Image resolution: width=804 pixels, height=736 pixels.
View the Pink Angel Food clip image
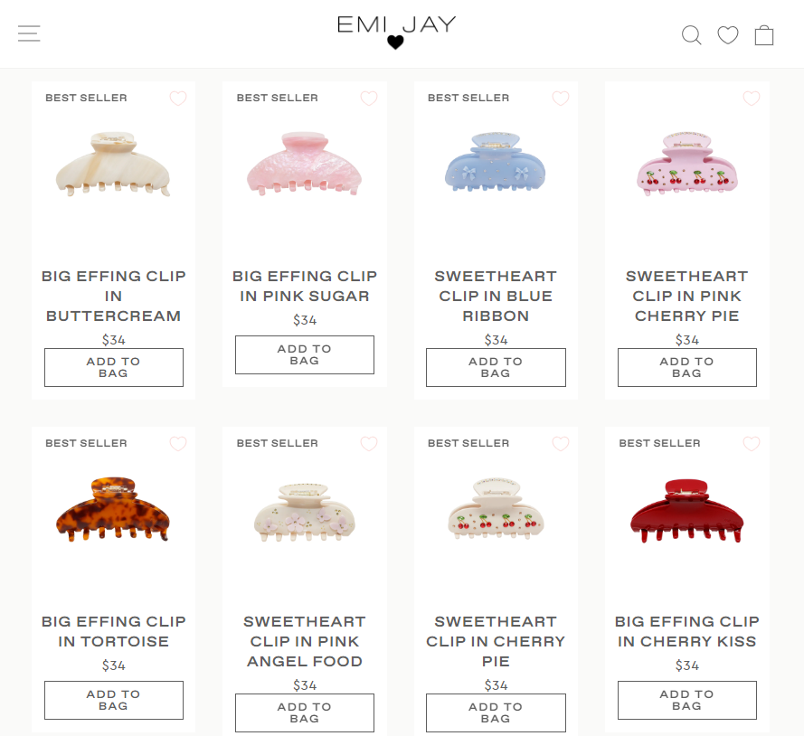[305, 512]
